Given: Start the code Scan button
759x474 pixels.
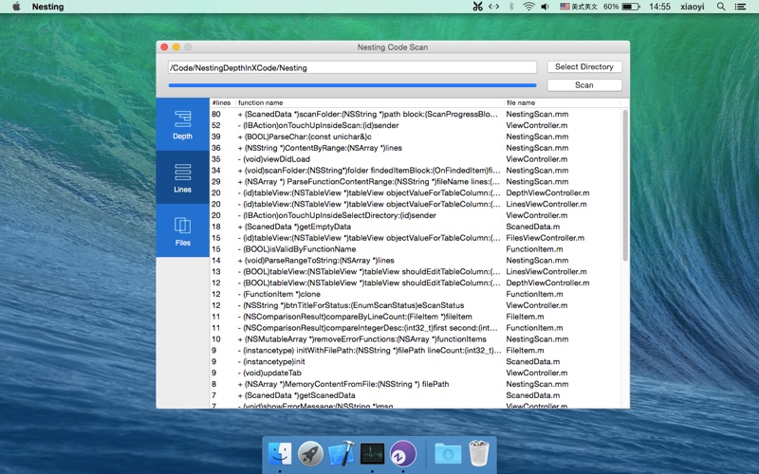Looking at the screenshot, I should pyautogui.click(x=584, y=85).
